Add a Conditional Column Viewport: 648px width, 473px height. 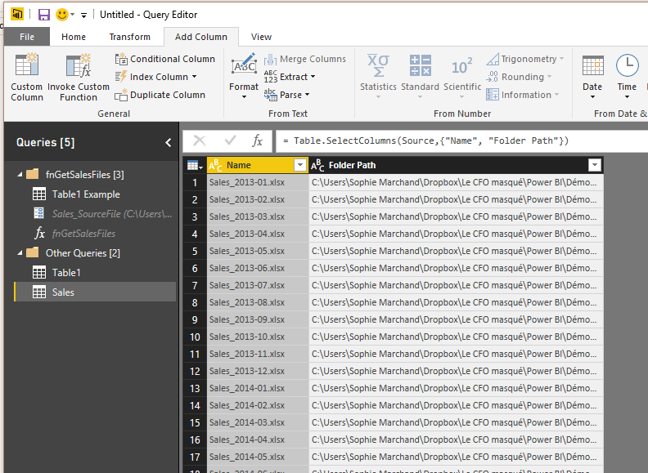pos(164,59)
